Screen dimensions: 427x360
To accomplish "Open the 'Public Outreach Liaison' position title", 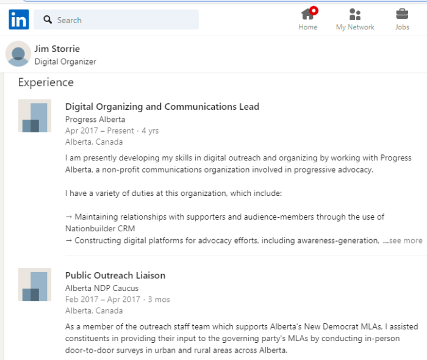I will [115, 275].
